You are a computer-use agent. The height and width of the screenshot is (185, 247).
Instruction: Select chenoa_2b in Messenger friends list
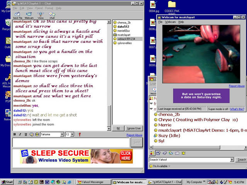tap(169, 114)
